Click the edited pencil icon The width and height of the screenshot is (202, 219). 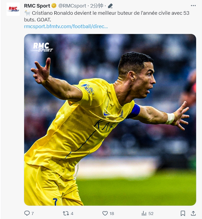110,6
